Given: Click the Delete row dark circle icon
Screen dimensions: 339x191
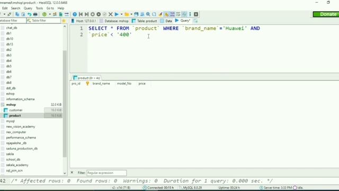Looking at the screenshot, I should pos(99,14).
